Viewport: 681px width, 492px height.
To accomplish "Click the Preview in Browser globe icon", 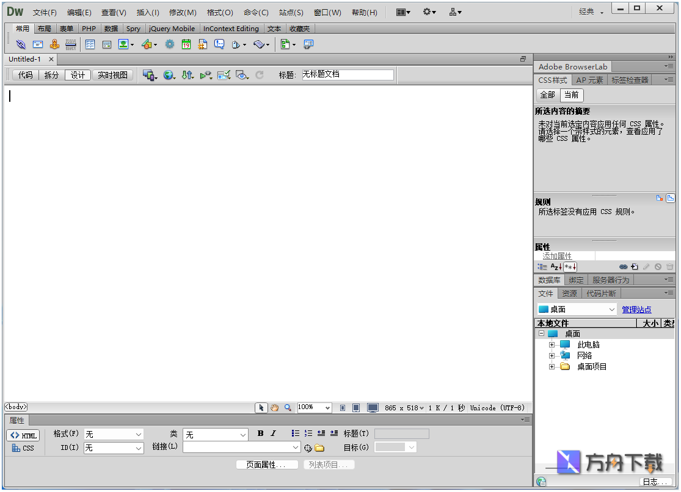I will 169,75.
